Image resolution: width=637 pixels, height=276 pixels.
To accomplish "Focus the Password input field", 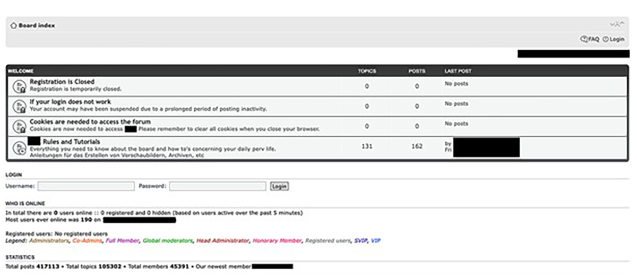I will click(218, 186).
